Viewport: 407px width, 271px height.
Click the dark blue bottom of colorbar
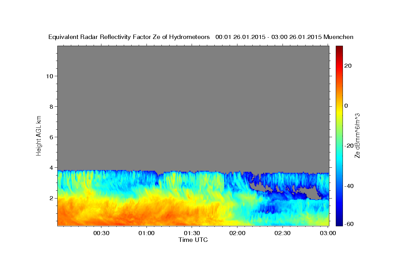(x=339, y=223)
